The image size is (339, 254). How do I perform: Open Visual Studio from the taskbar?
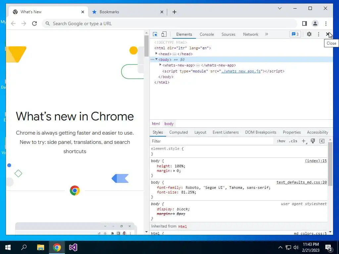tap(73, 247)
